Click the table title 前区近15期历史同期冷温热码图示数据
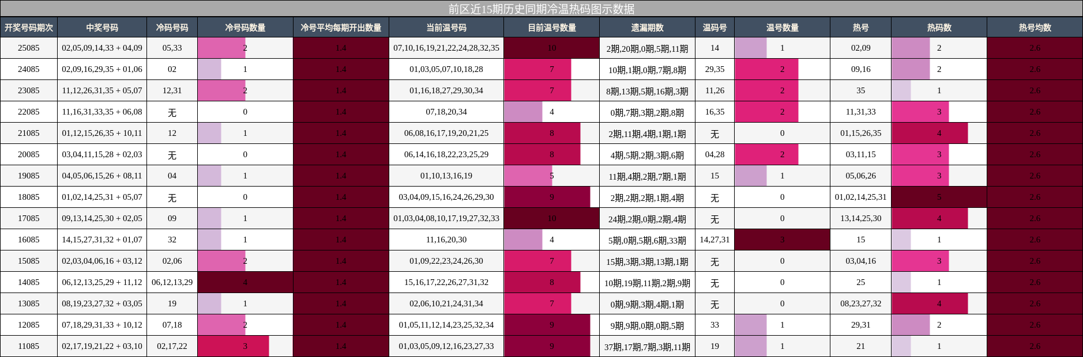This screenshot has width=1083, height=357. point(541,9)
